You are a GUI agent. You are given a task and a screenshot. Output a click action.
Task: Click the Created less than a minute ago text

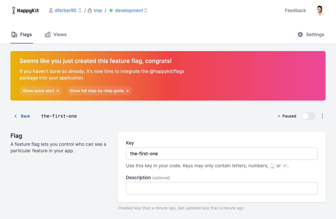coord(181,208)
